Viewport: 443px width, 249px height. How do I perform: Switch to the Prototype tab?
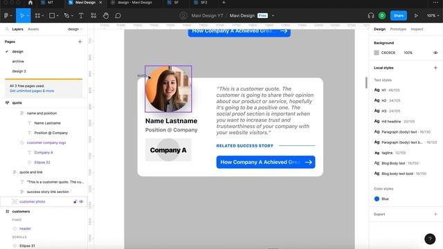pos(398,29)
